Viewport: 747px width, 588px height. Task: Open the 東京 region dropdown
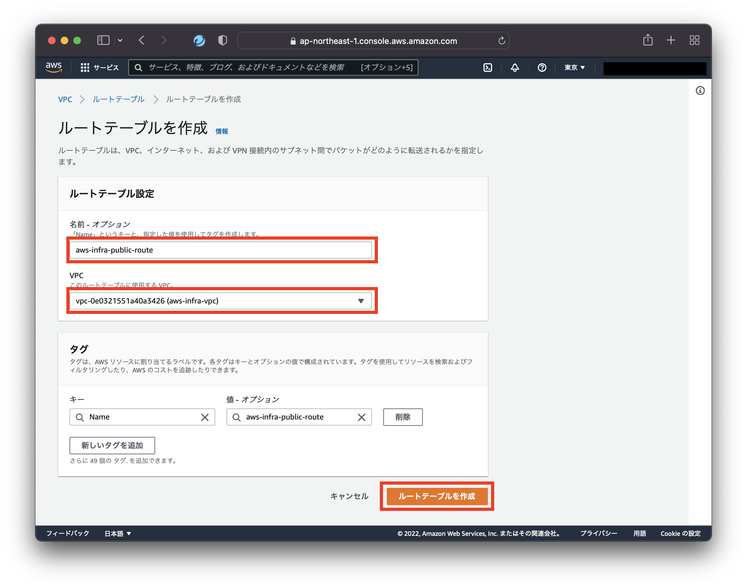point(574,67)
